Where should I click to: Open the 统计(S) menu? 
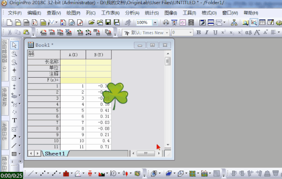pyautogui.click(x=152, y=13)
